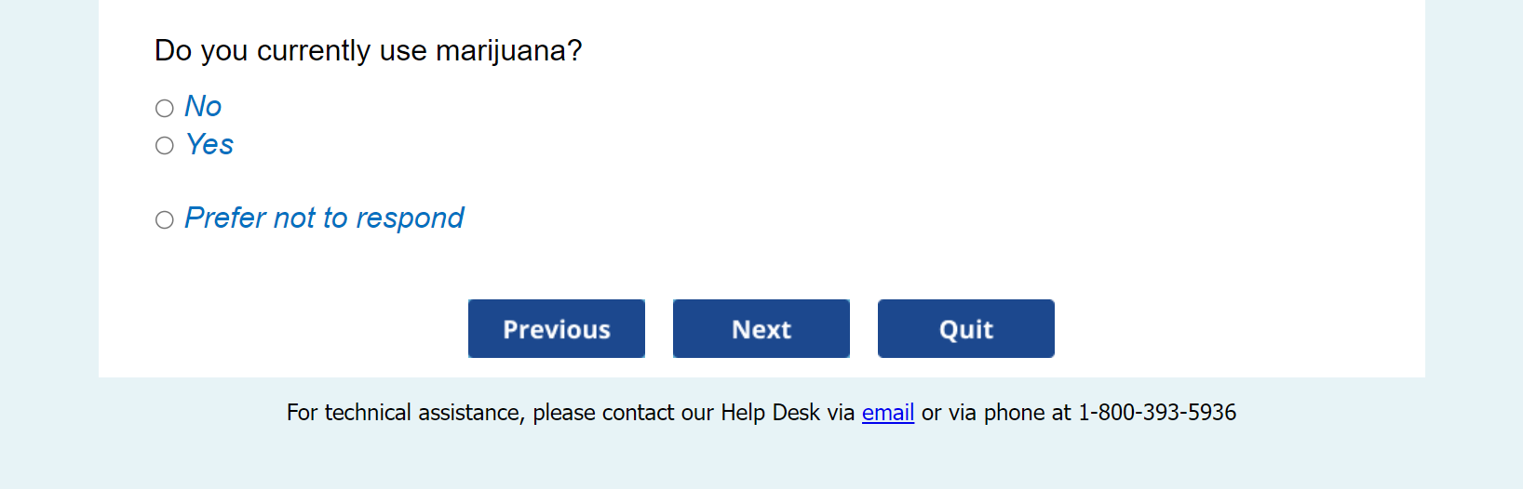1523x489 pixels.
Task: Click the "Prefer not to respond" label text
Action: pyautogui.click(x=324, y=218)
